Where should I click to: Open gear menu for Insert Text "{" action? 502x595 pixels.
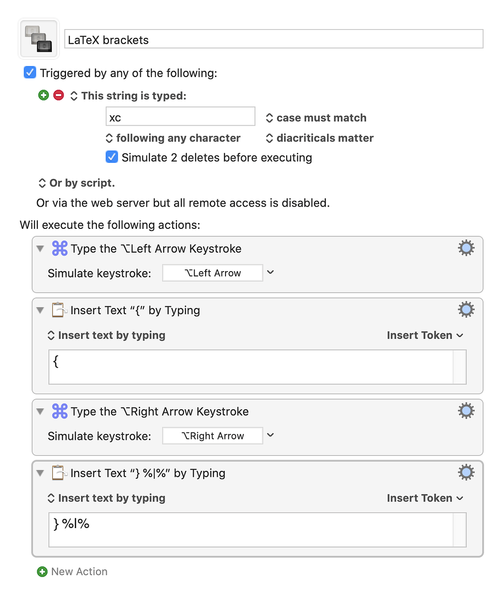[466, 309]
